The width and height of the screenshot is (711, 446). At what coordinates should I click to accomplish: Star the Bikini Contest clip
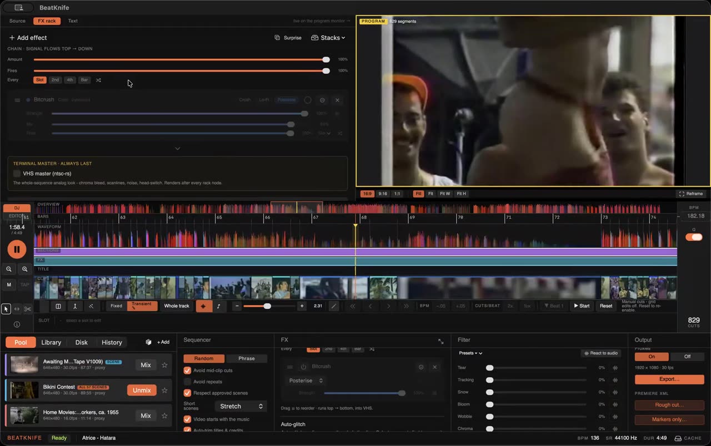pos(164,391)
